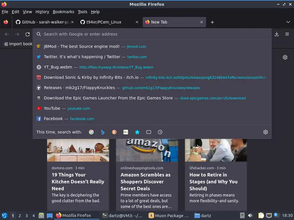Open '19 Things Your Kitchen Doesn't Really Need'
The image size is (294, 220).
coord(78,181)
